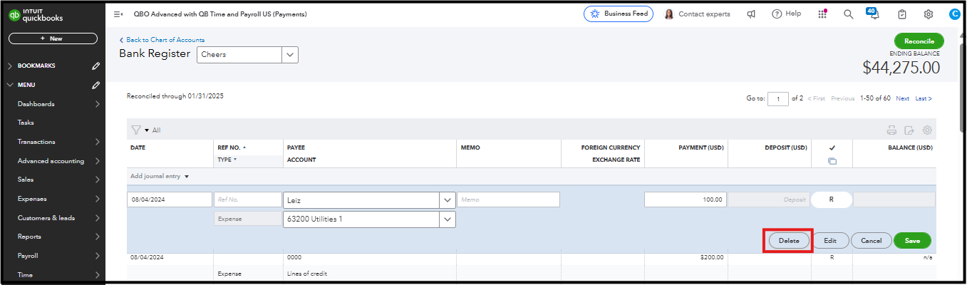Open the apps grid launcher
Screen dimensions: 967x285
point(822,14)
